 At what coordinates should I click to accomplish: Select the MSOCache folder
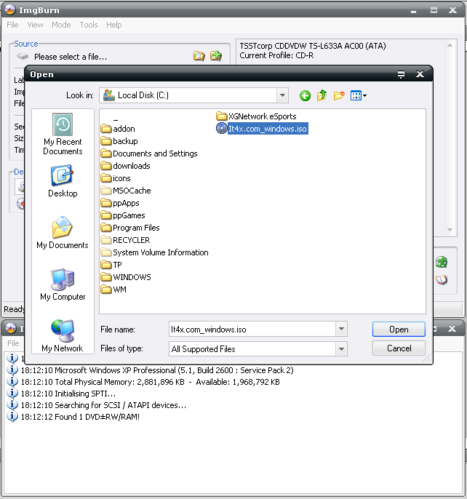click(126, 191)
